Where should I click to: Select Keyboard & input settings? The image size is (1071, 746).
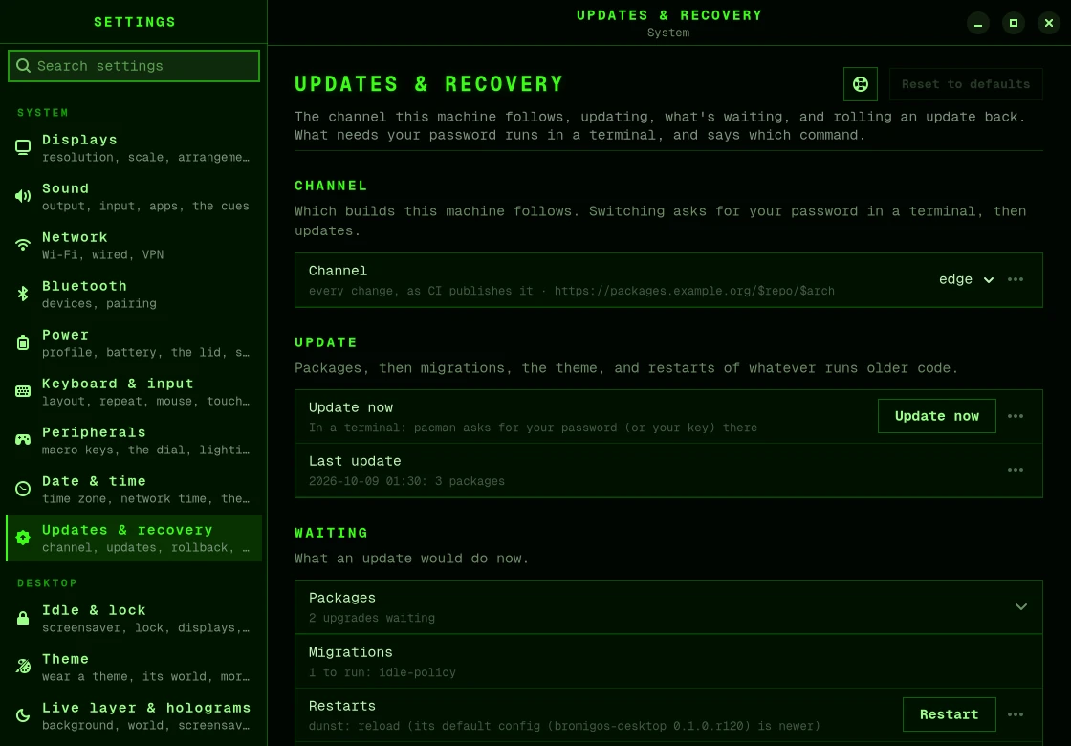click(134, 391)
